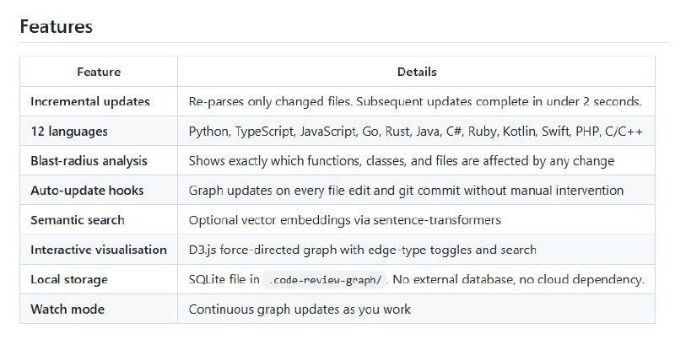The height and width of the screenshot is (339, 675).
Task: Click the Re-parses only changed files description
Action: (415, 101)
